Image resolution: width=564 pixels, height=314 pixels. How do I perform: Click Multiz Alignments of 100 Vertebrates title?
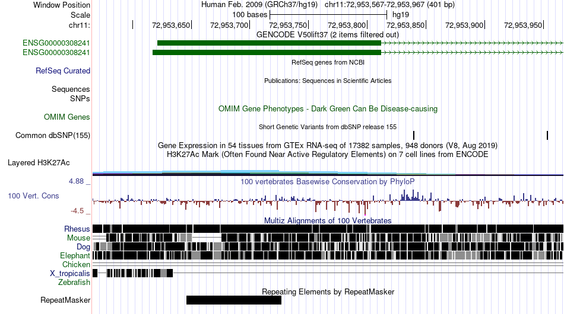pos(328,221)
